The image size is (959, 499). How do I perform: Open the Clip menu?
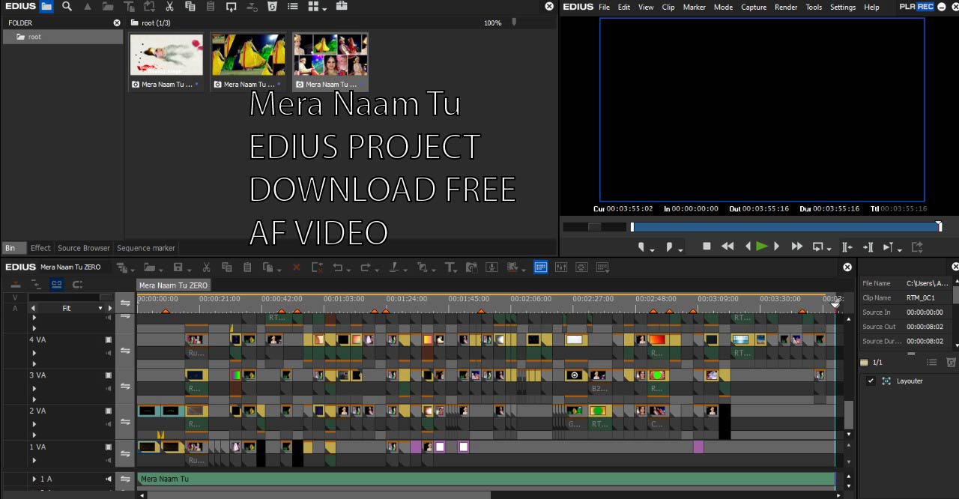[x=668, y=7]
